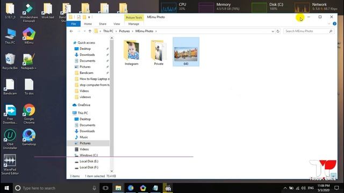344x193 pixels.
Task: Open Customize Quick Access Toolbar dropdown
Action: pyautogui.click(x=89, y=17)
